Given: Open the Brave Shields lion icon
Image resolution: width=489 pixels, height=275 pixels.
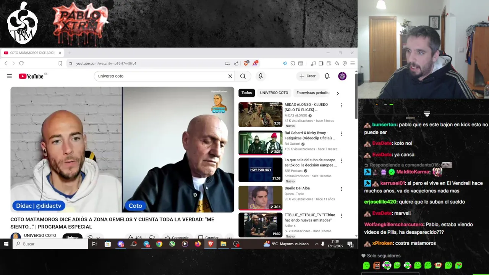Looking at the screenshot, I should coord(246,63).
